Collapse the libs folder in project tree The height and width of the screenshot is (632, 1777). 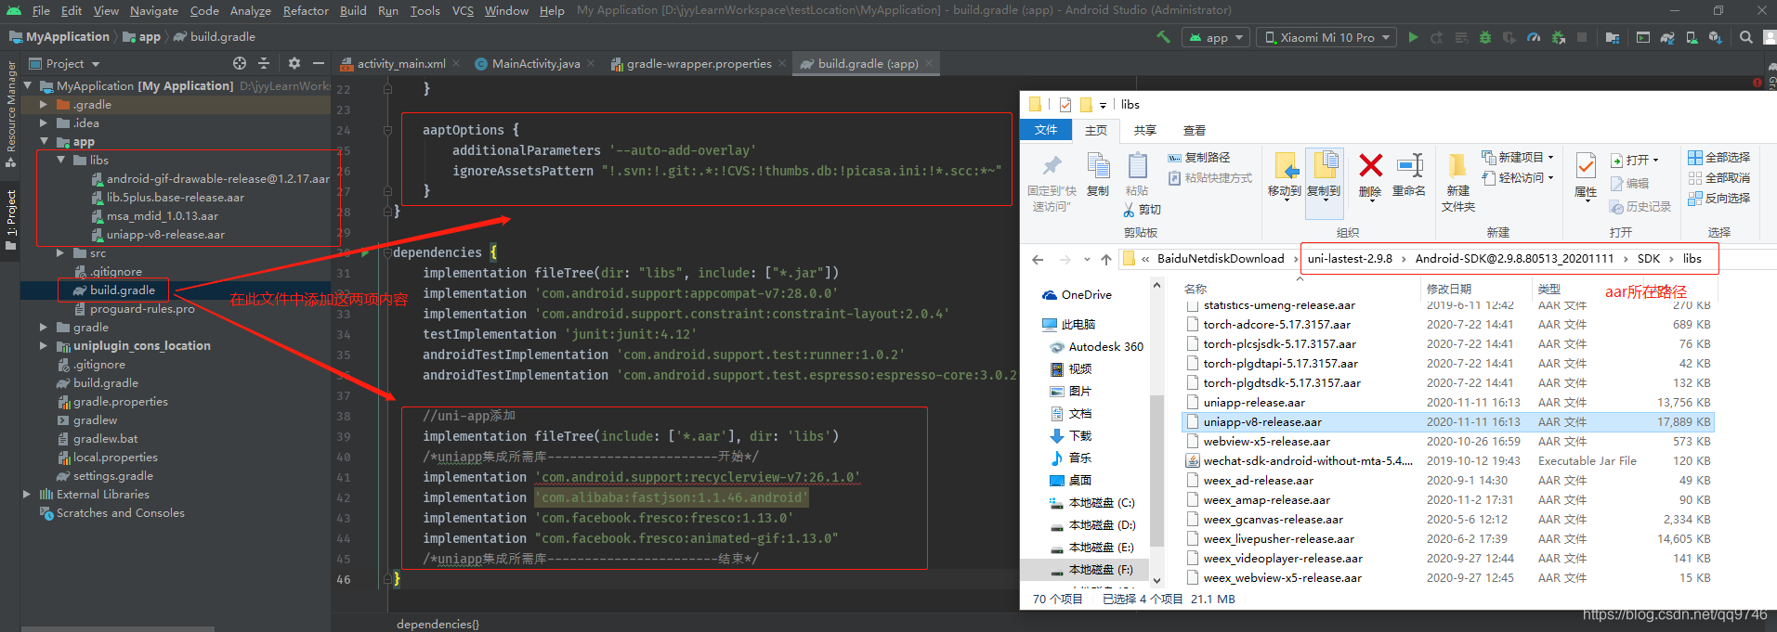coord(59,161)
